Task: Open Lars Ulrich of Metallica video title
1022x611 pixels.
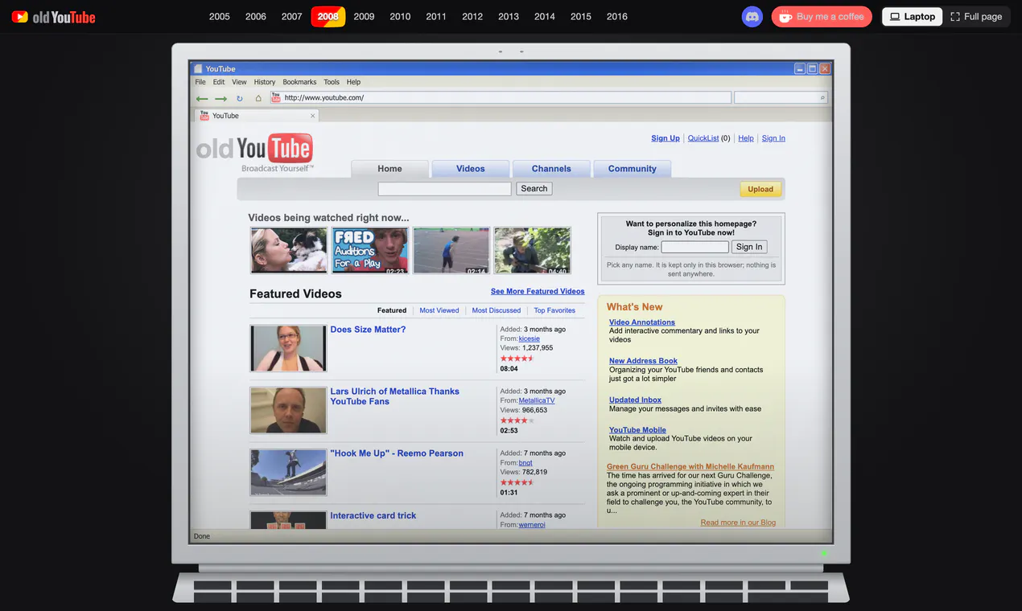Action: pyautogui.click(x=395, y=396)
